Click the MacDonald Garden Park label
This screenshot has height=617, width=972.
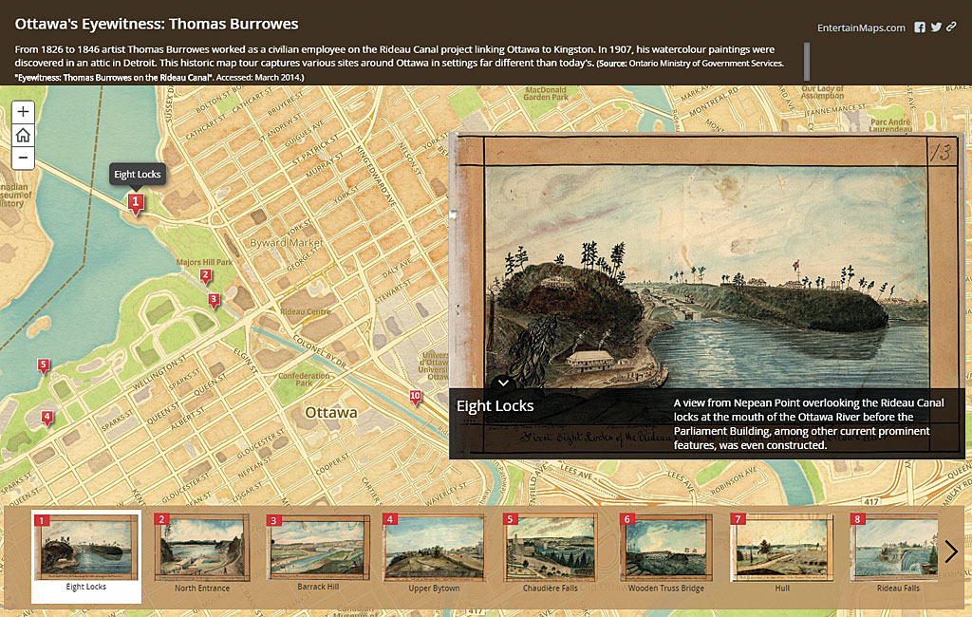[546, 94]
